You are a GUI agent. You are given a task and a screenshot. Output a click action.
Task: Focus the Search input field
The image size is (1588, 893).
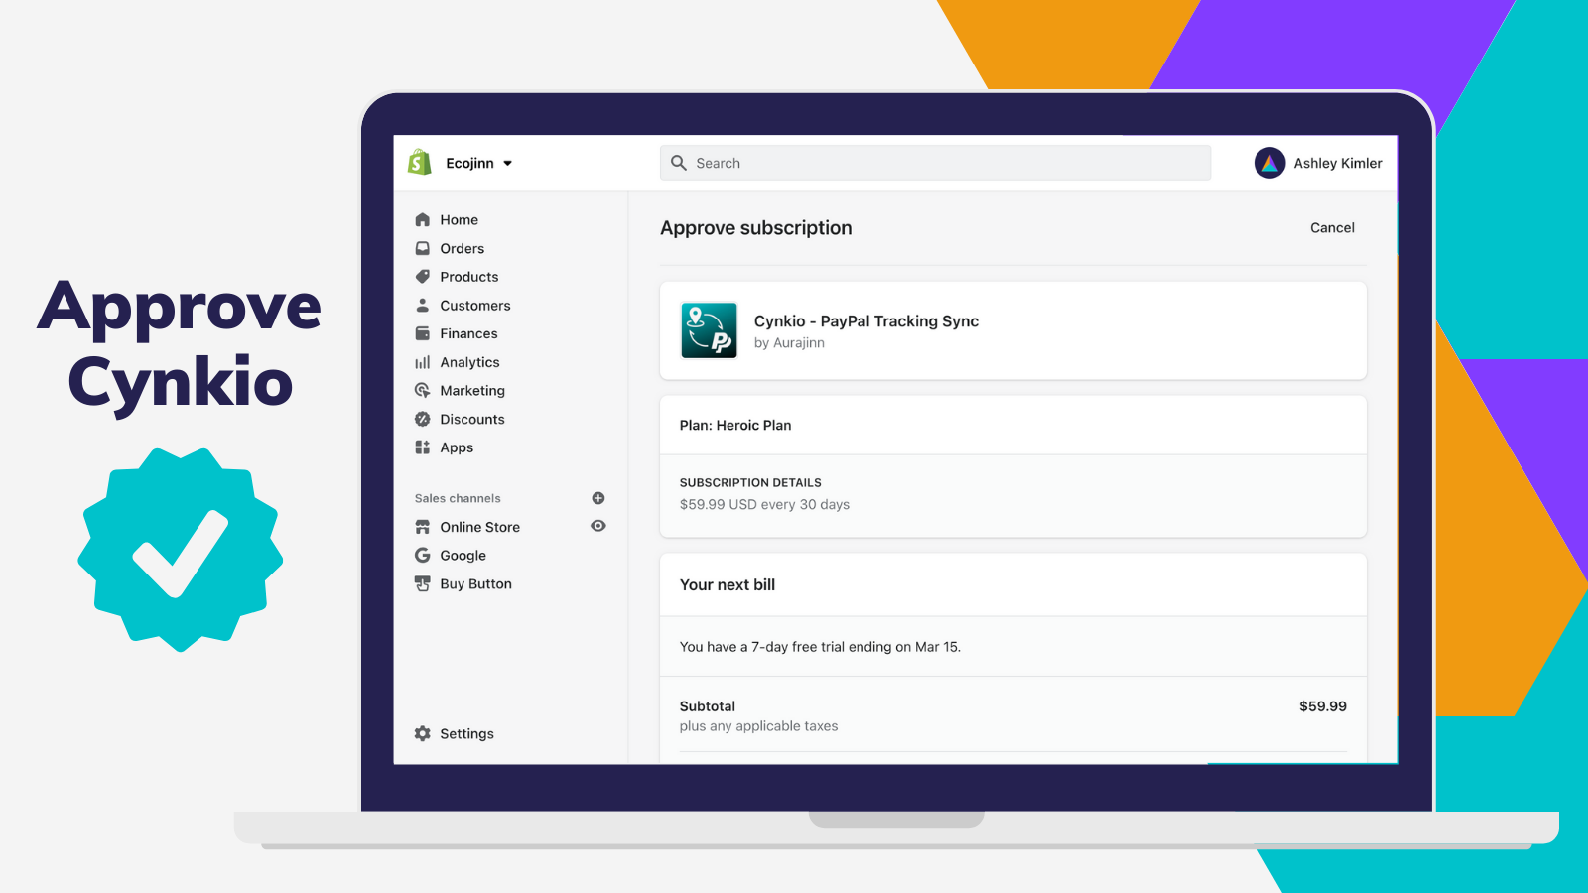[x=935, y=163]
